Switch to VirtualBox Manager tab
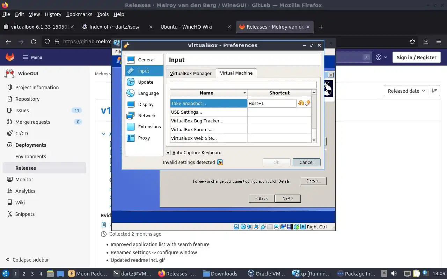 (x=191, y=73)
